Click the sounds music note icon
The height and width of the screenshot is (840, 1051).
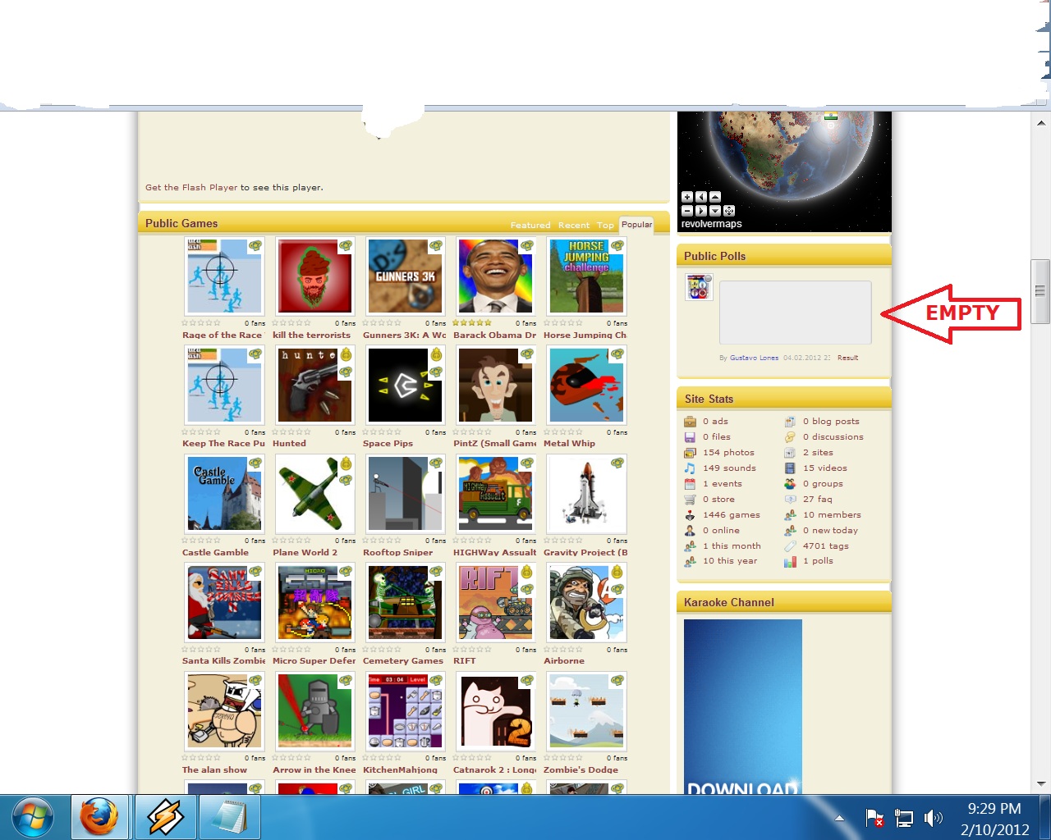pos(690,468)
